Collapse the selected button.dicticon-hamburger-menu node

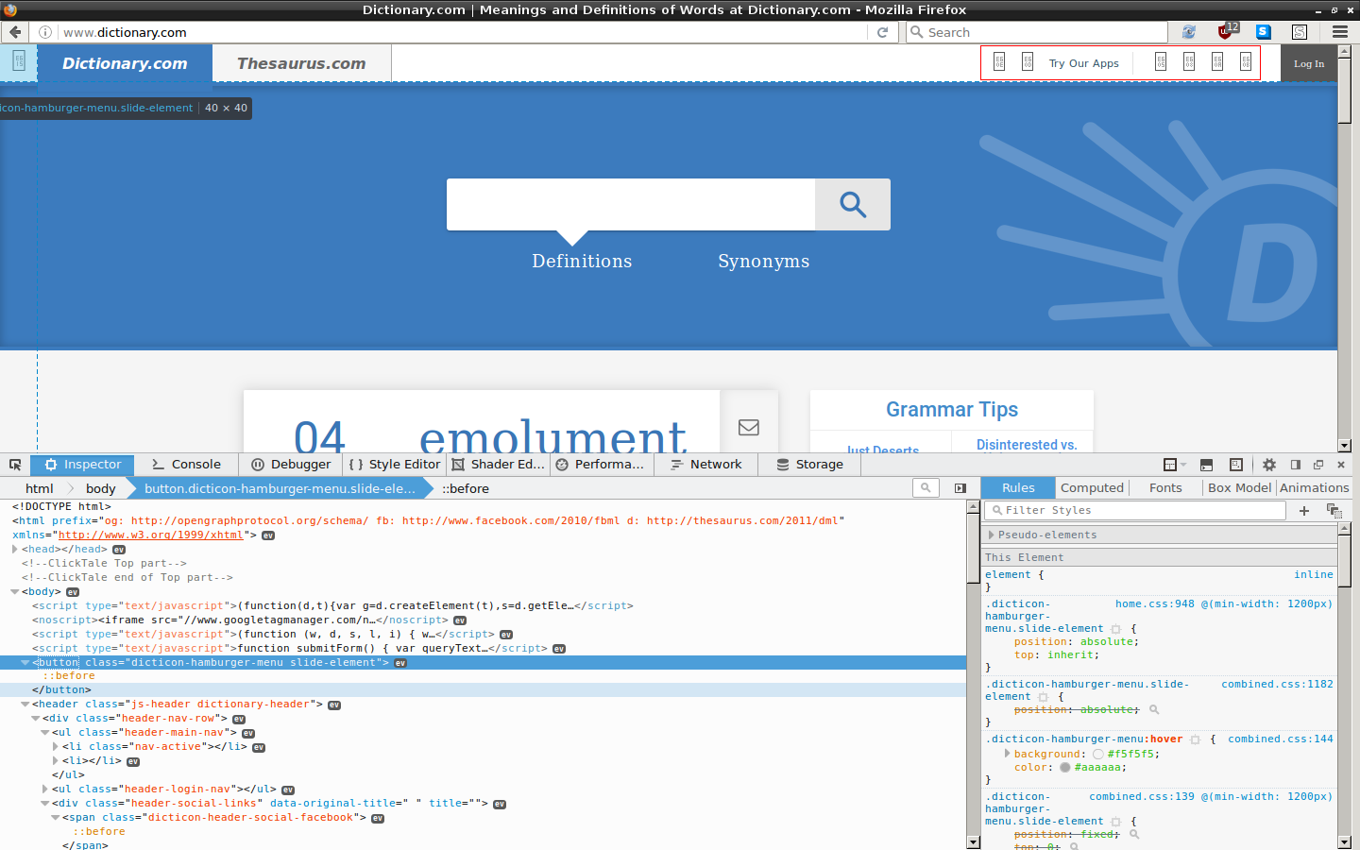pyautogui.click(x=25, y=663)
